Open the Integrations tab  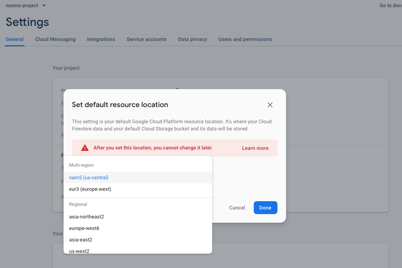click(101, 39)
